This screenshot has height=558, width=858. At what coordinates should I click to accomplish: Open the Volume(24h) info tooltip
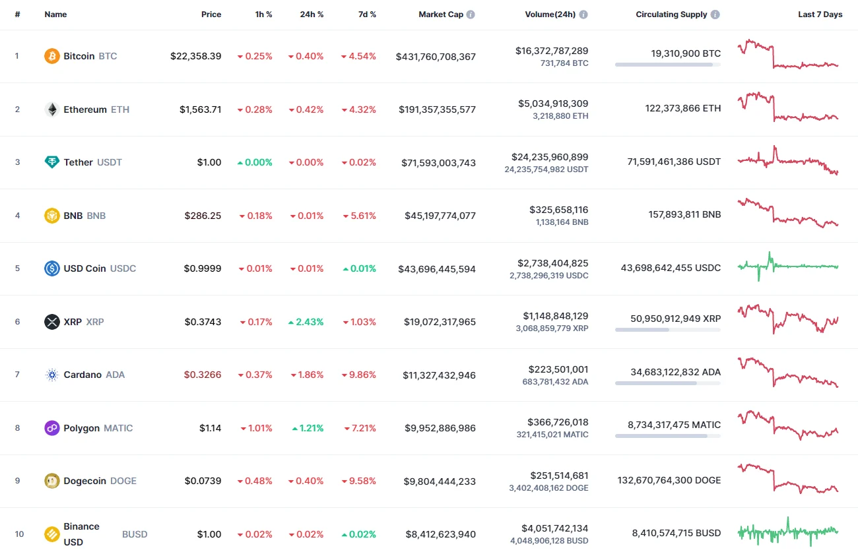582,14
